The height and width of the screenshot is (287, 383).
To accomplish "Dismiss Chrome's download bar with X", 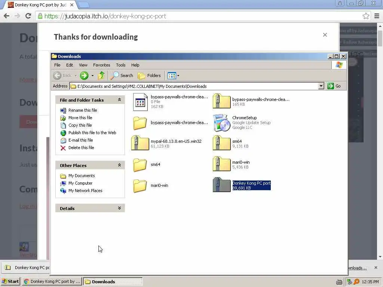I will tap(376, 268).
